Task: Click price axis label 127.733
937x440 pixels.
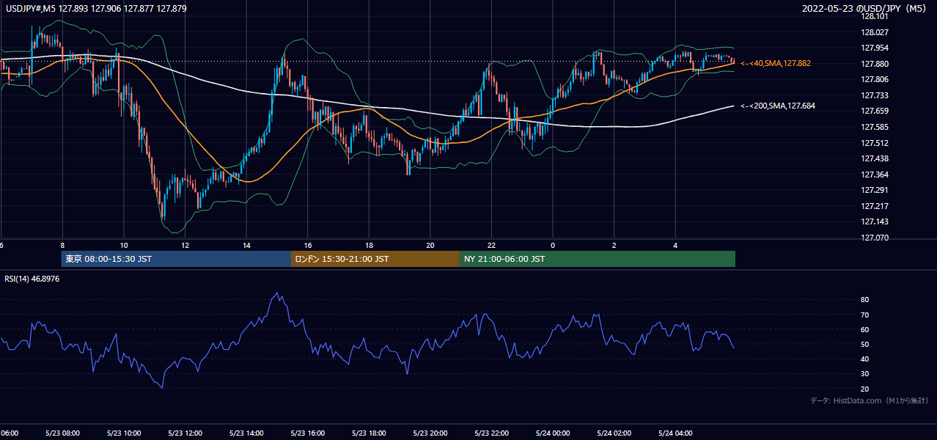Action: point(875,95)
